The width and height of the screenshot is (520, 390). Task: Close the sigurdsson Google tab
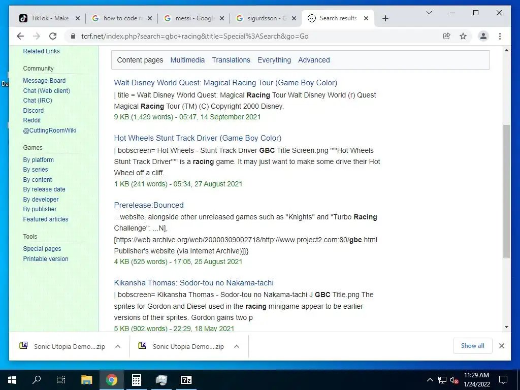(294, 18)
